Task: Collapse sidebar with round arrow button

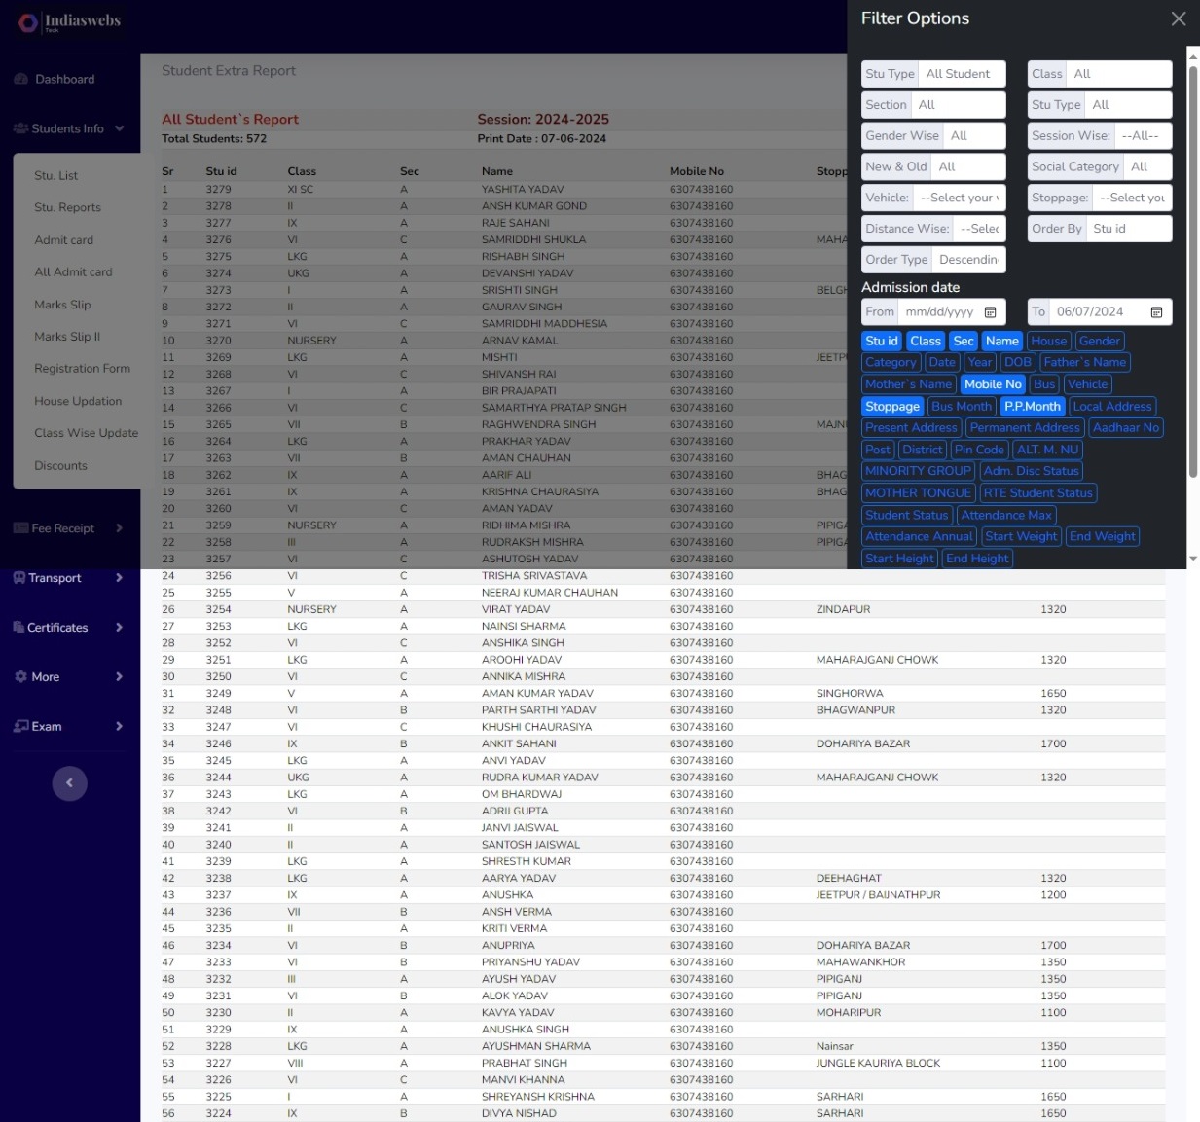Action: (x=69, y=783)
